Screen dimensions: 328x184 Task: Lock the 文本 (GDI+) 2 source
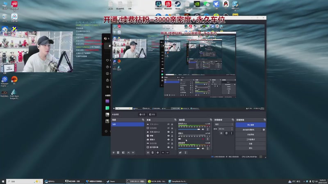[x=172, y=132]
